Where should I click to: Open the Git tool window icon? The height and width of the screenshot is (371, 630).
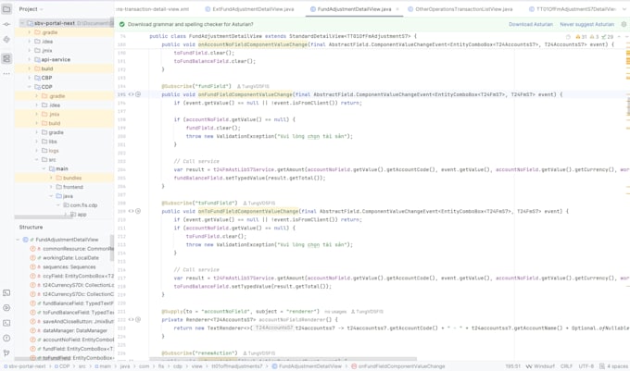tap(6, 352)
